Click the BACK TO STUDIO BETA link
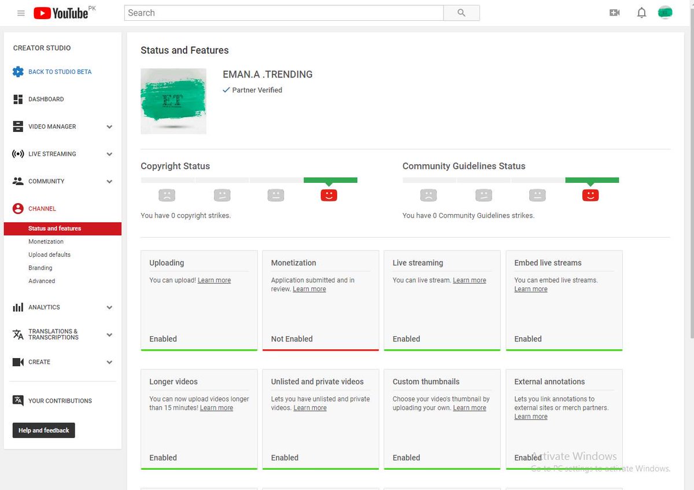 coord(60,72)
